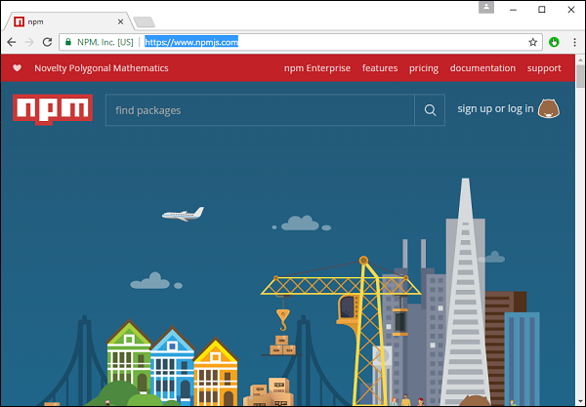Go to the features page
Image resolution: width=586 pixels, height=407 pixels.
click(380, 68)
